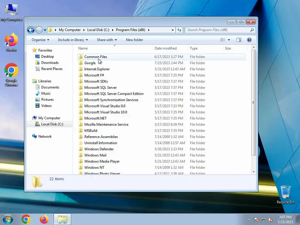
Task: Select the Microsoft F# folder icon
Action: 81,75
